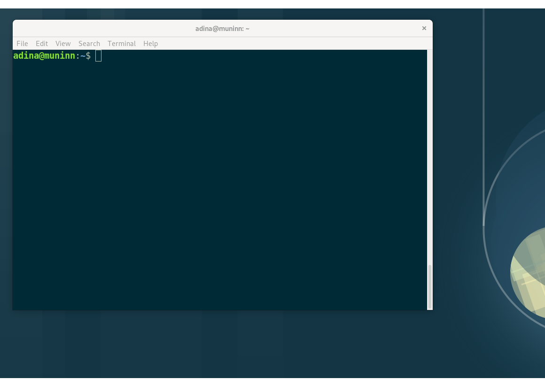Click the wallpaper's vertical line above the circle
The height and width of the screenshot is (387, 545).
pos(483,94)
